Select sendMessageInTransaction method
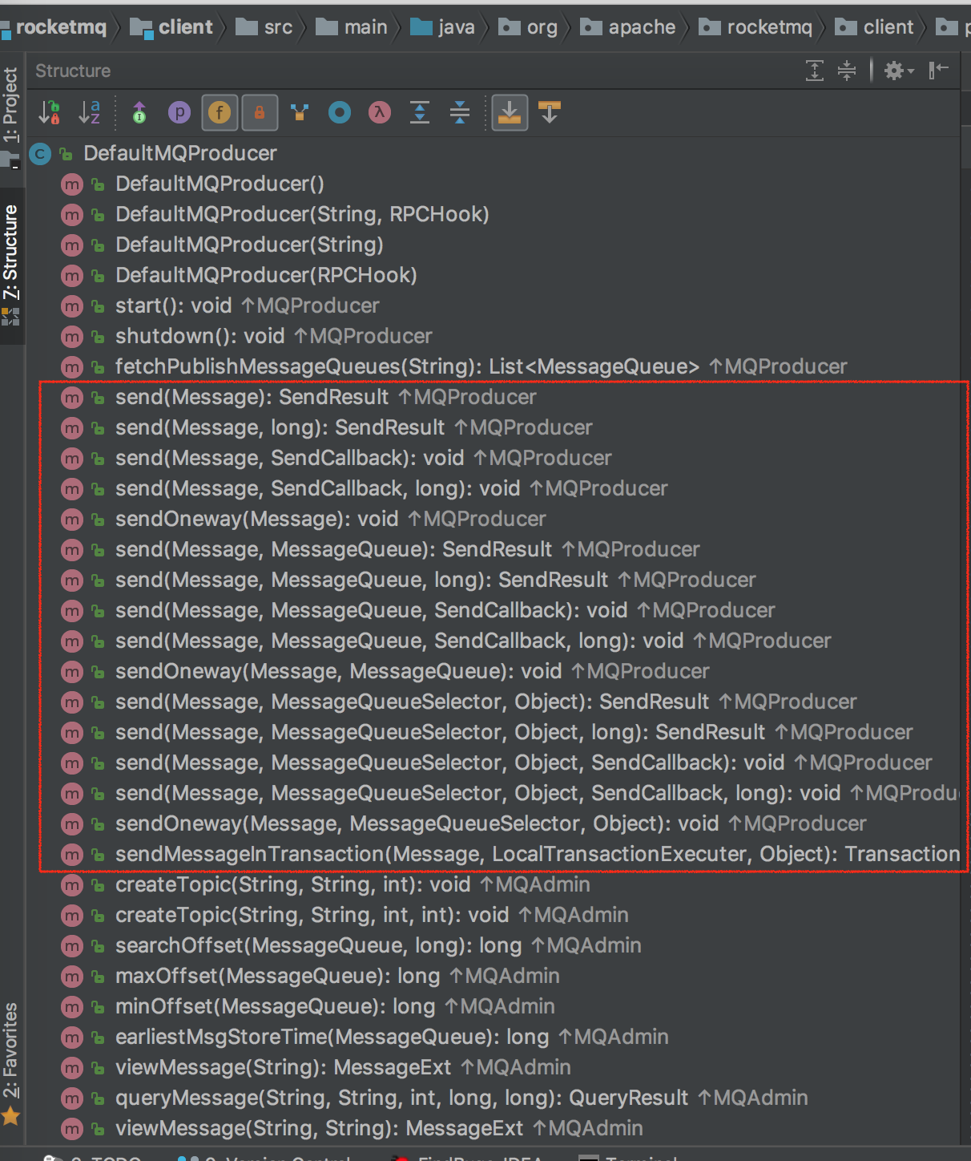Image resolution: width=971 pixels, height=1161 pixels. tap(537, 854)
